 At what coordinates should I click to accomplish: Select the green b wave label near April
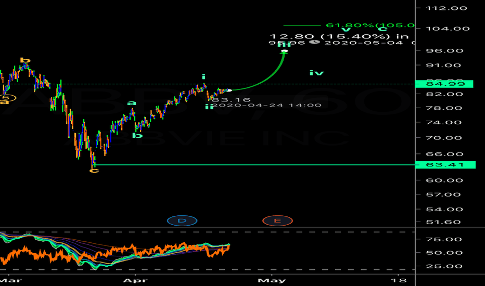(x=137, y=135)
